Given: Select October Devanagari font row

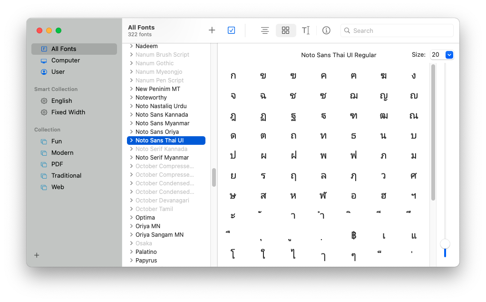Looking at the screenshot, I should pos(166,201).
